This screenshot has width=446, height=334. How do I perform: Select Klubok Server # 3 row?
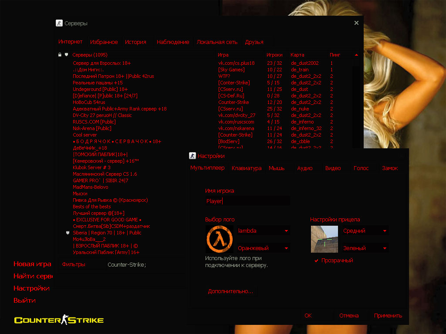coord(91,167)
